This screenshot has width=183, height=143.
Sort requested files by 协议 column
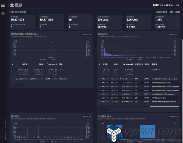click(147, 64)
